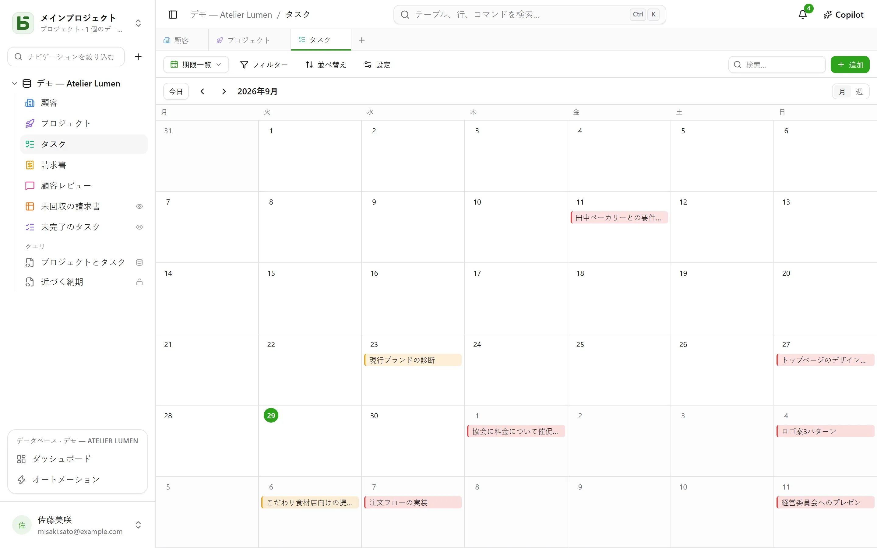The height and width of the screenshot is (548, 877).
Task: Open 近づく納期 query
Action: tap(84, 282)
